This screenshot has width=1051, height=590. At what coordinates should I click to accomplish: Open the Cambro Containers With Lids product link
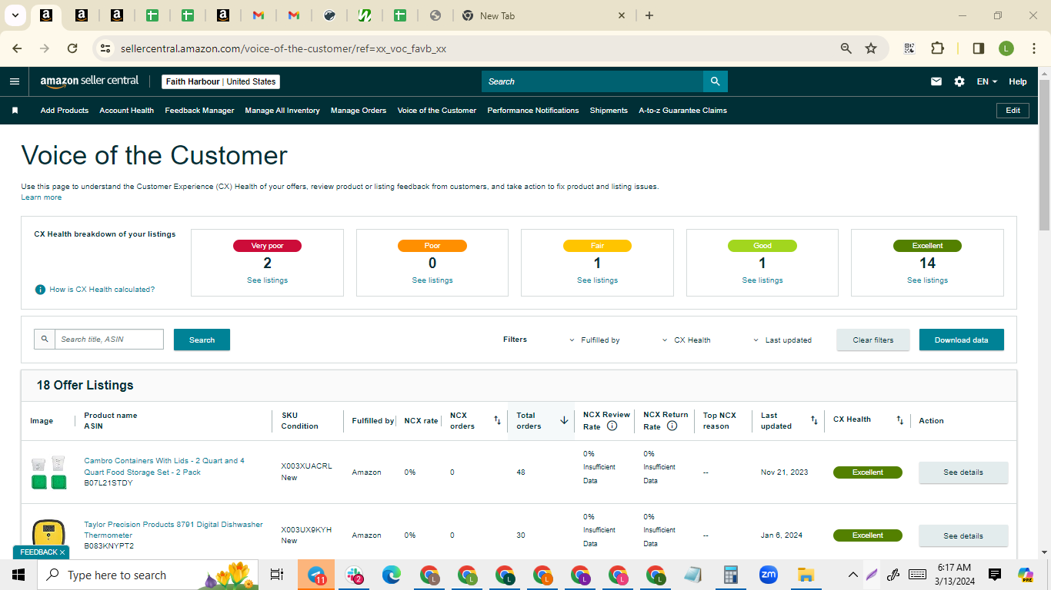[x=164, y=466]
